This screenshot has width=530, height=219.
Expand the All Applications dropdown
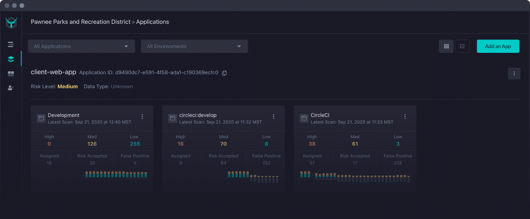[82, 46]
